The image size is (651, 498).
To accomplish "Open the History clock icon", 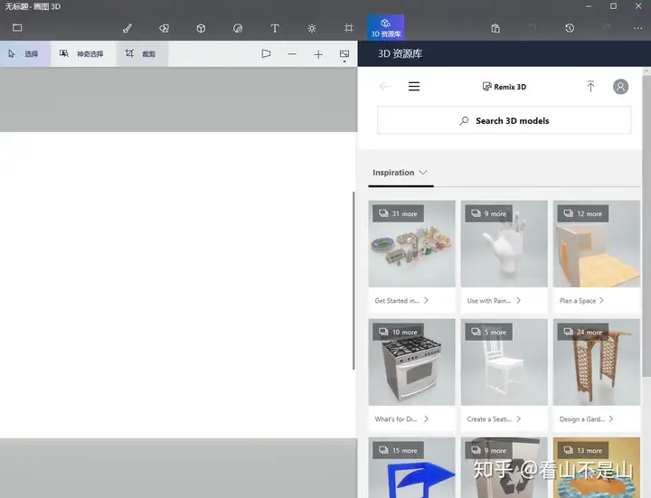I will pyautogui.click(x=570, y=28).
